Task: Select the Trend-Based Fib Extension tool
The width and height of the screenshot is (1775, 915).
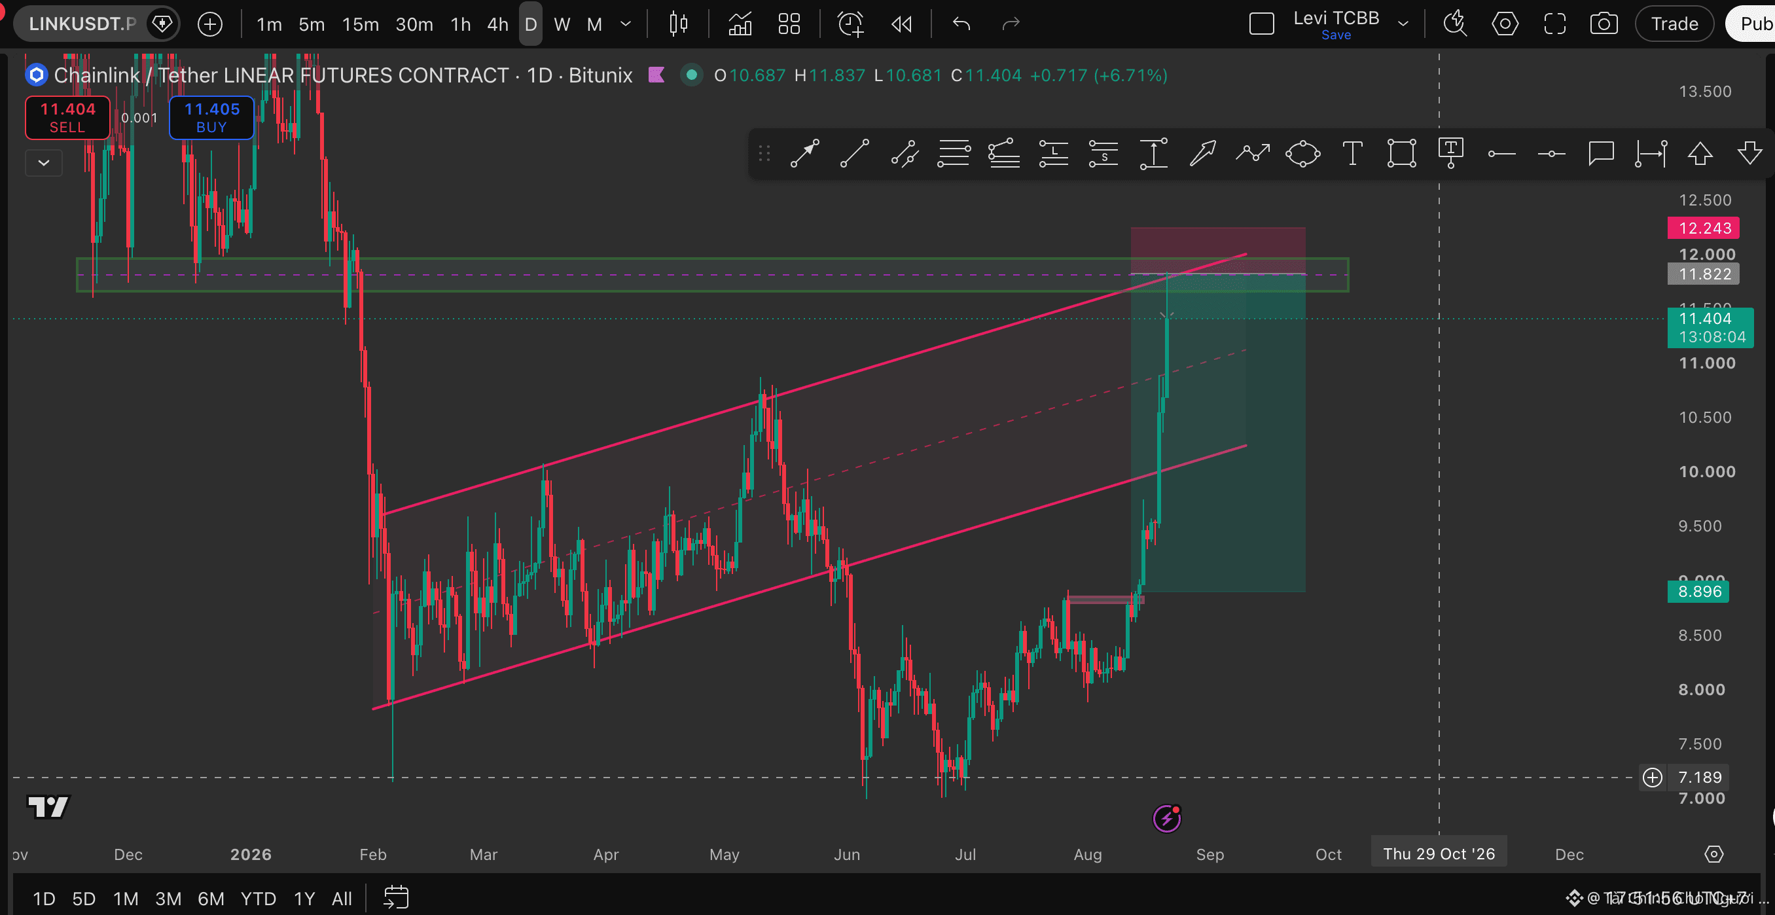Action: (x=1004, y=153)
